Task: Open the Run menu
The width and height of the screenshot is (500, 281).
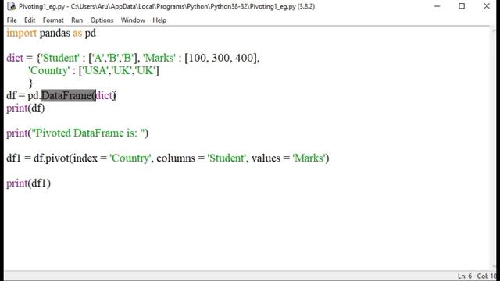Action: [77, 20]
